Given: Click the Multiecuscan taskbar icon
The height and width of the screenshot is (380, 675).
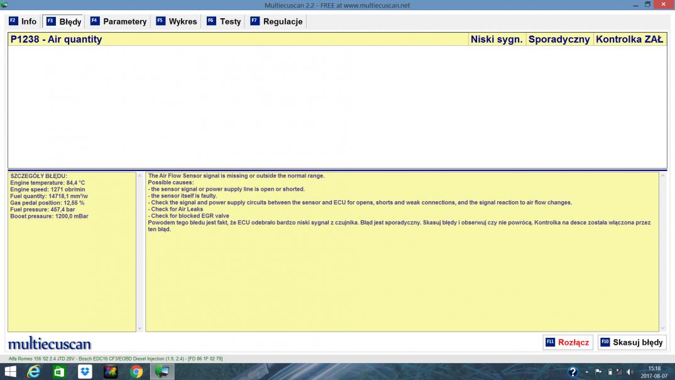Looking at the screenshot, I should pos(162,371).
